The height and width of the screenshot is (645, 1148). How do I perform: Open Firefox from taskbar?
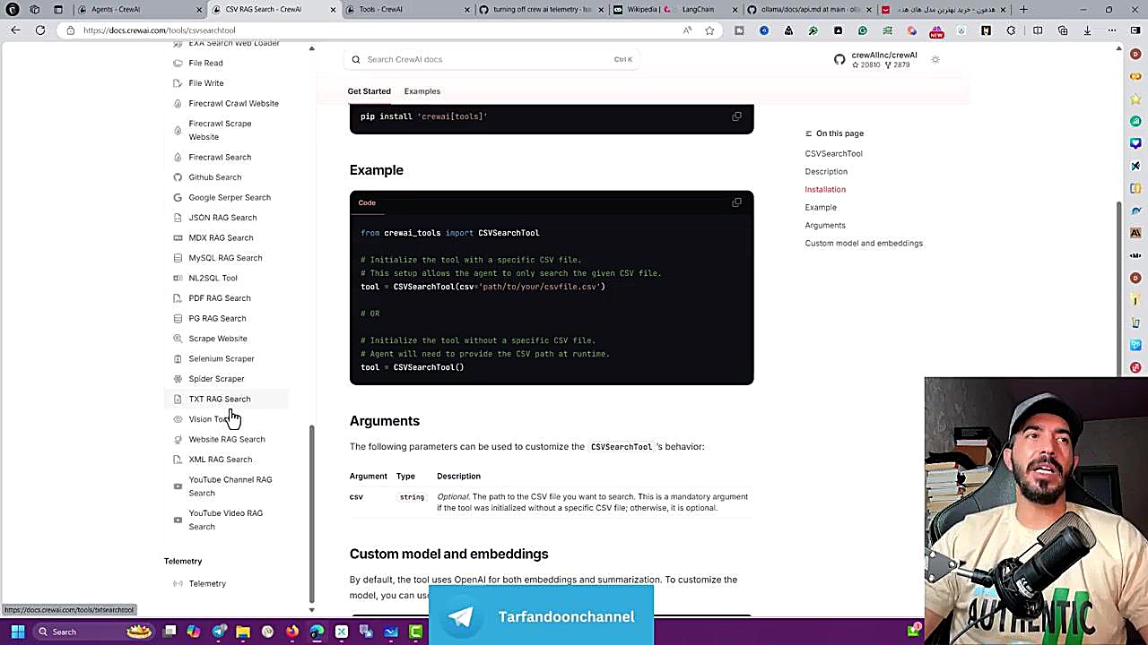292,632
